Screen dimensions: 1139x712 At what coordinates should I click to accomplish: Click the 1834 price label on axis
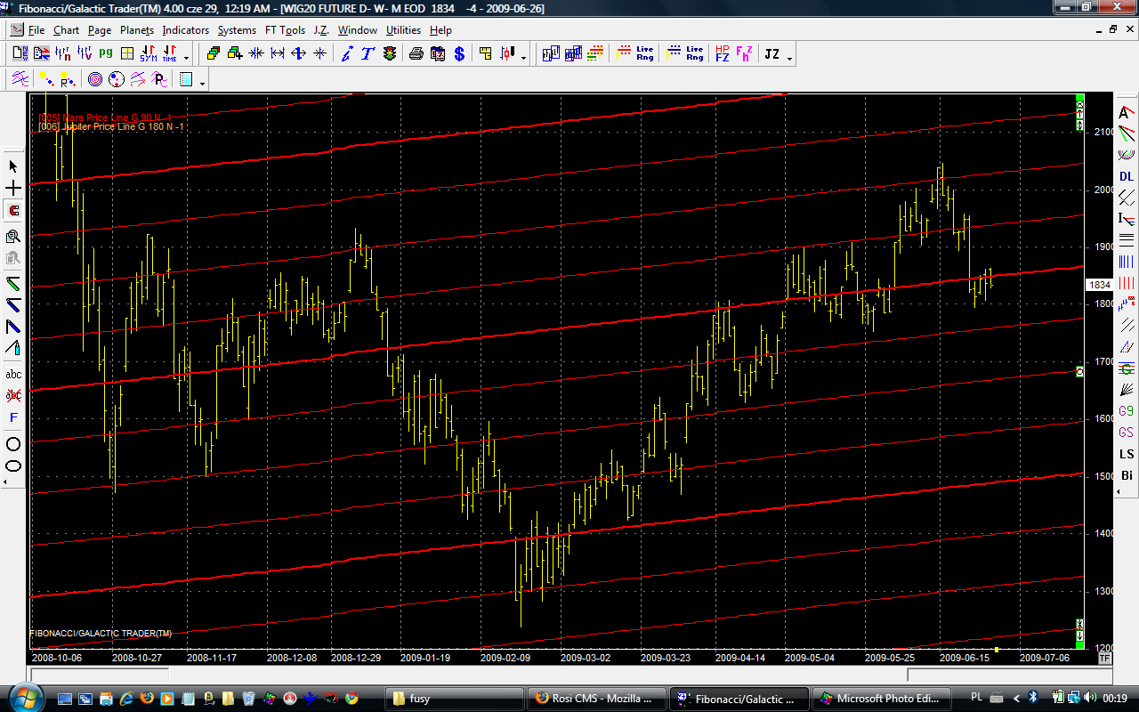point(1099,285)
